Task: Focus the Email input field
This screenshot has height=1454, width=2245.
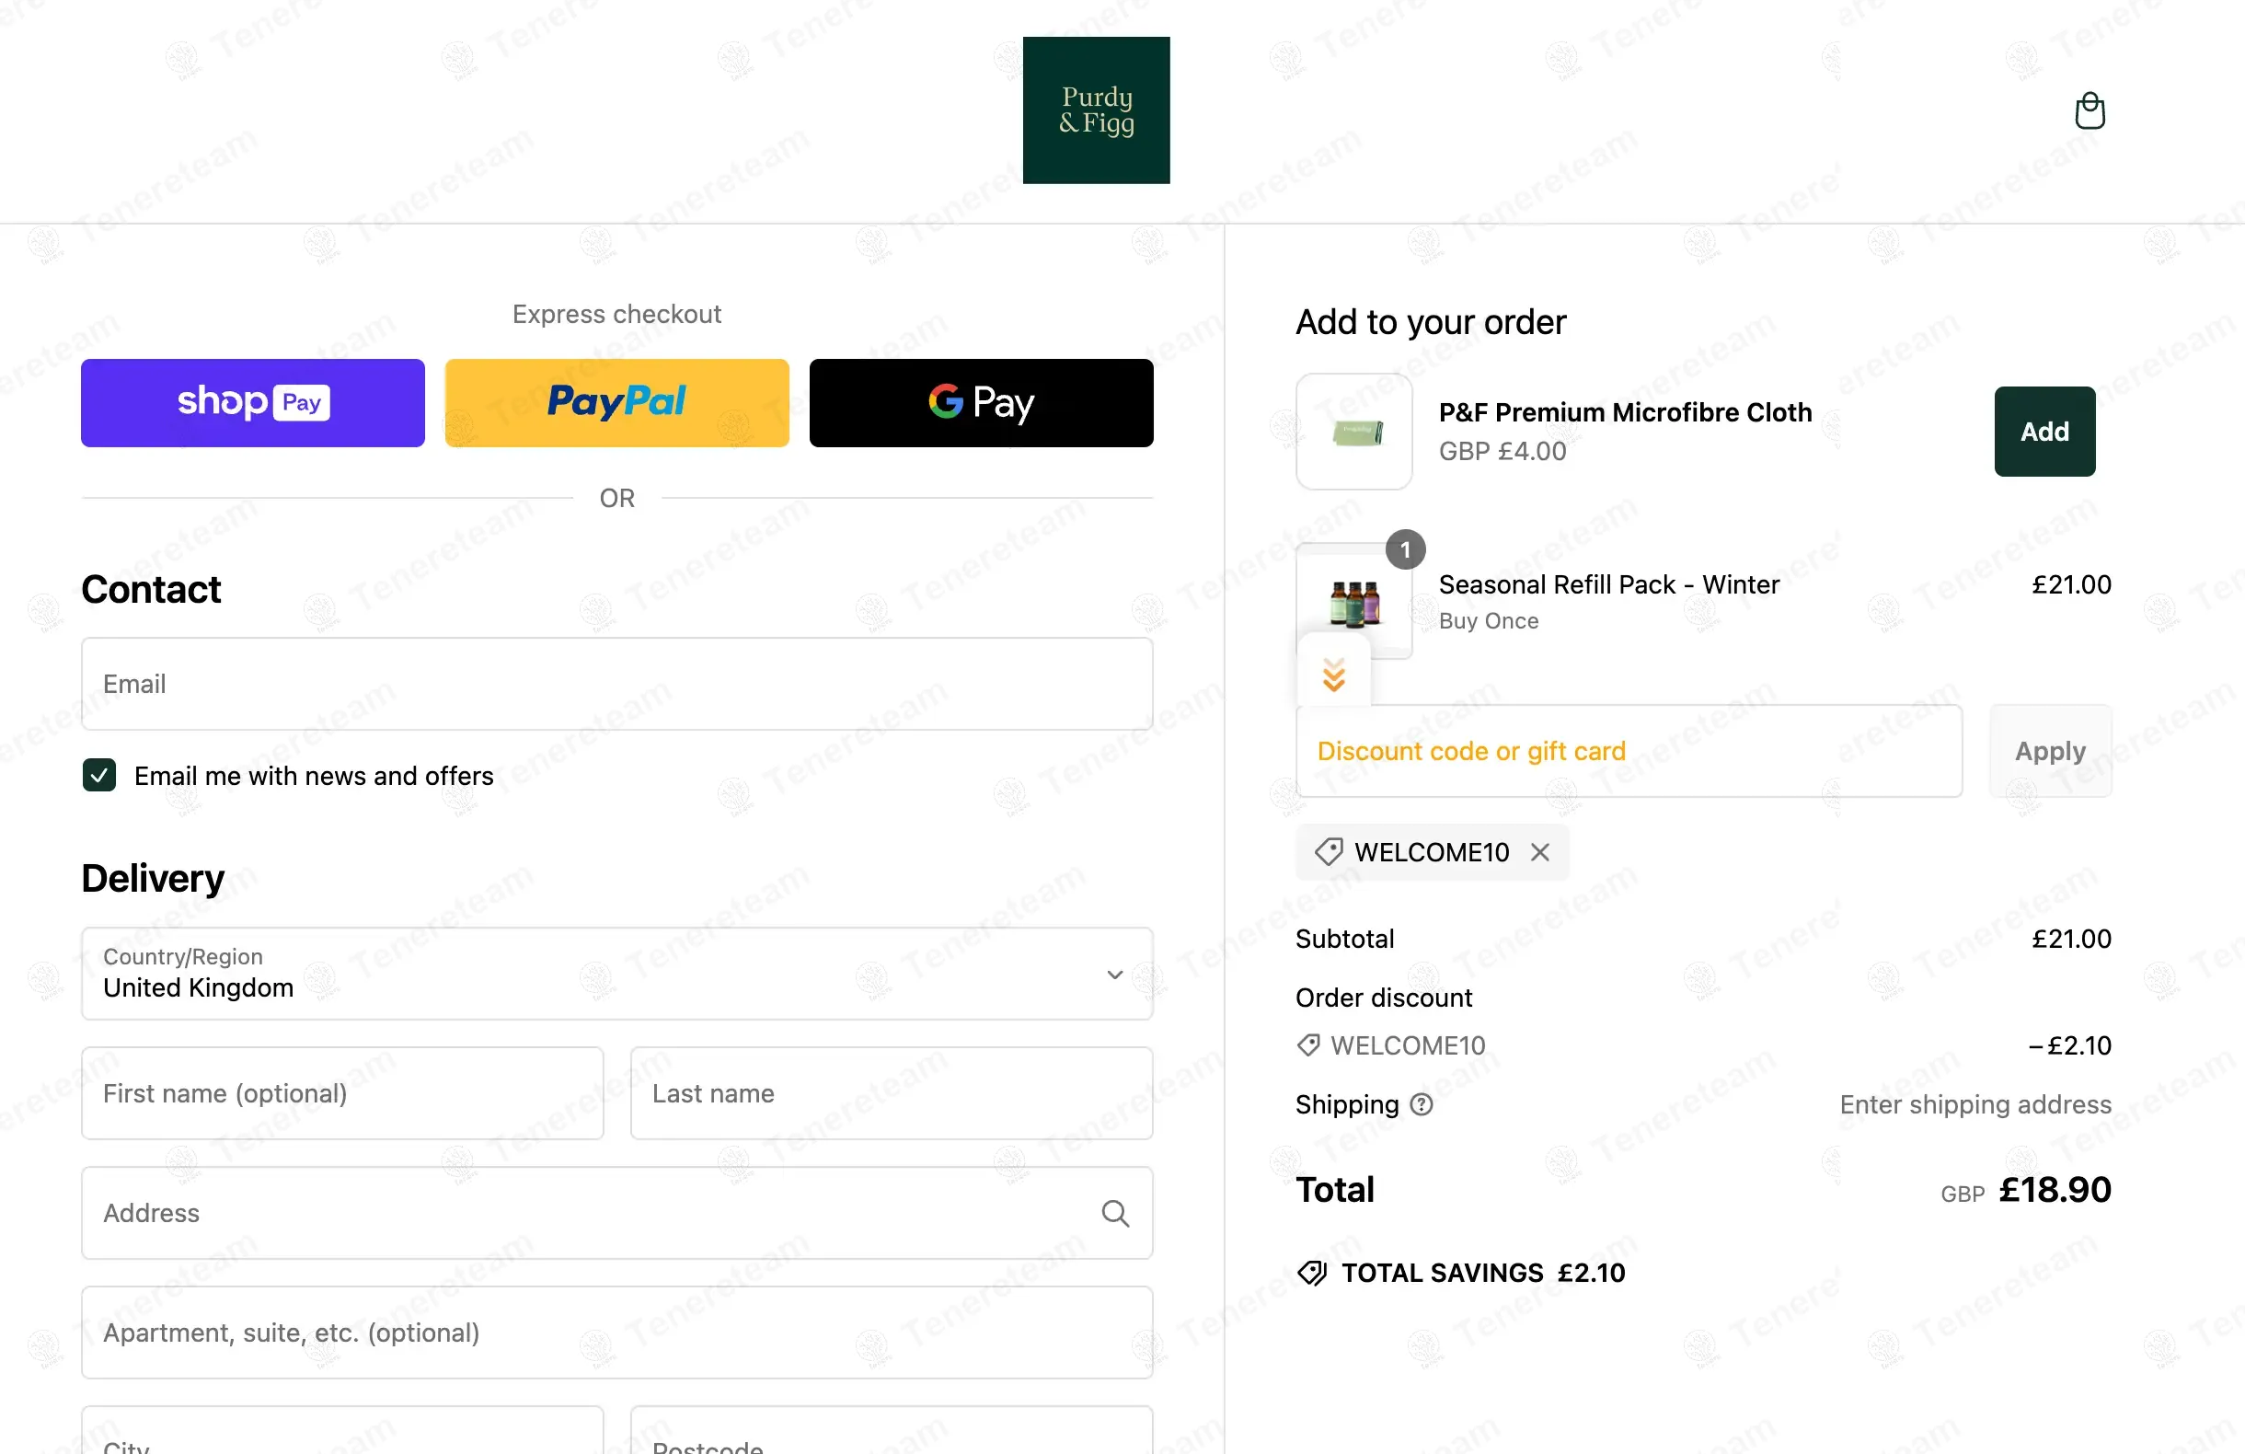Action: 616,684
